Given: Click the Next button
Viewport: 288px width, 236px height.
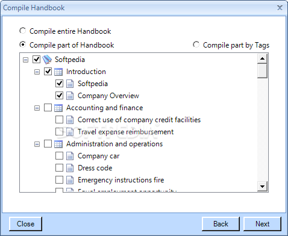Looking at the screenshot, I should point(262,224).
